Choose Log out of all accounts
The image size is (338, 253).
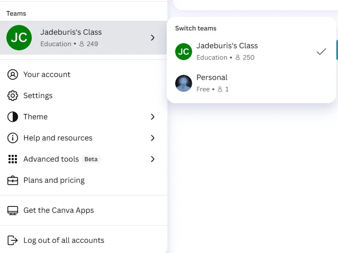pyautogui.click(x=84, y=240)
